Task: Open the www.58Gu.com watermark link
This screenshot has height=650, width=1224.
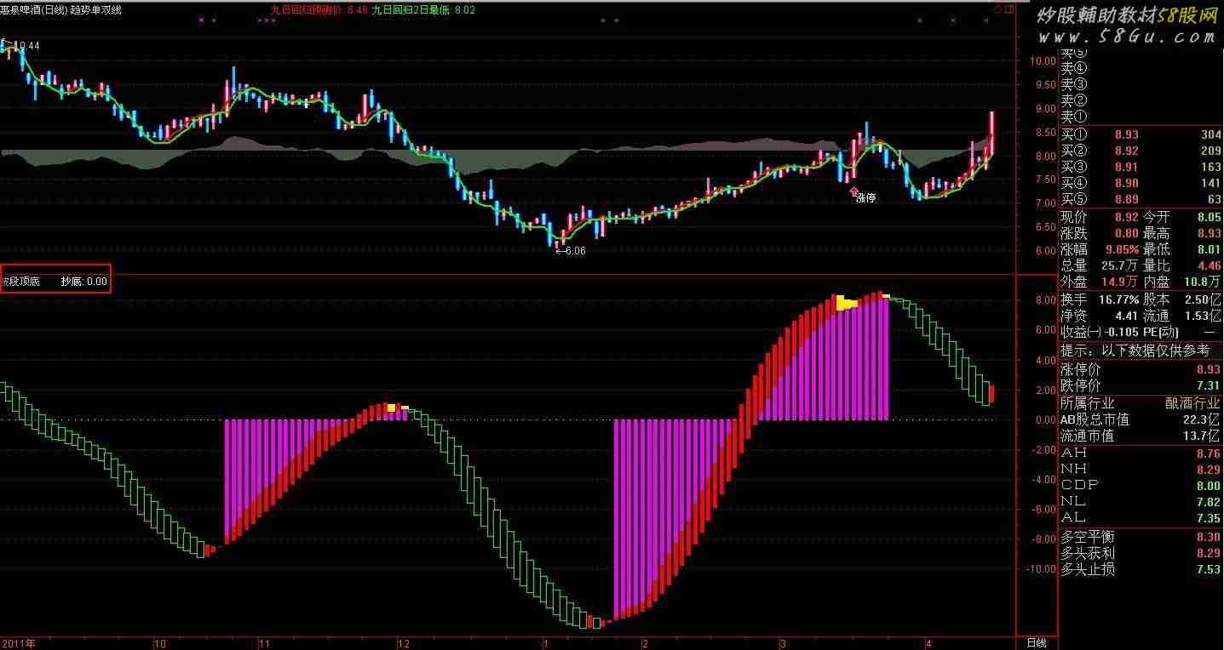Action: click(x=1126, y=37)
